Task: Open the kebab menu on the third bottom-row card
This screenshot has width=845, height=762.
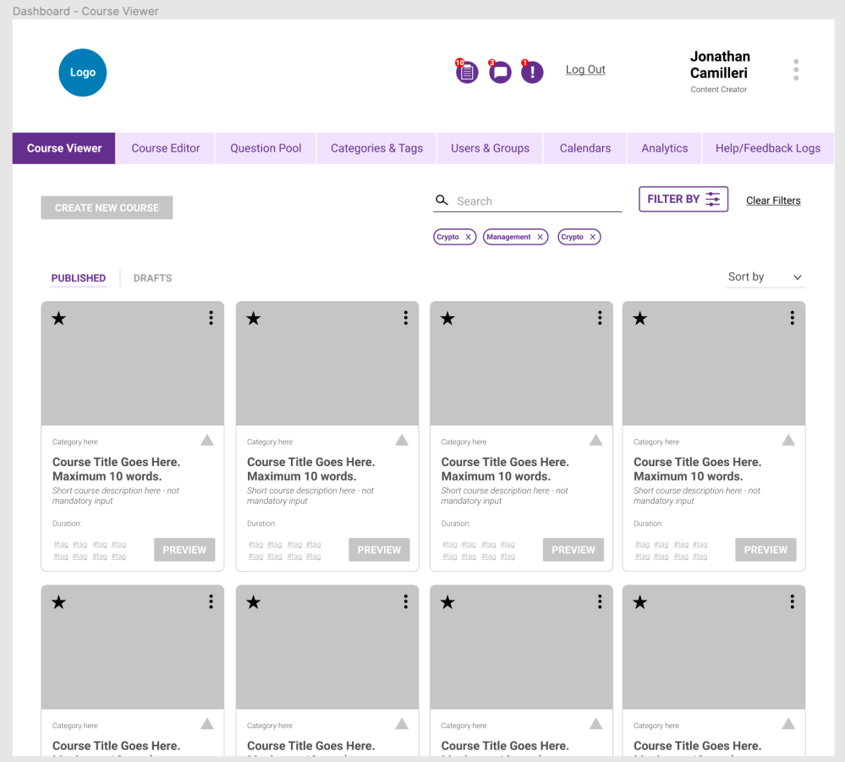Action: 600,601
